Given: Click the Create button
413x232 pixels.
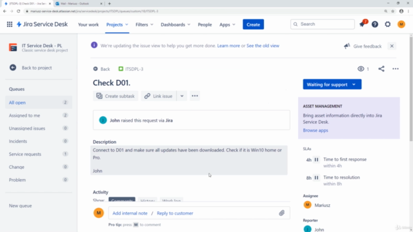Looking at the screenshot, I should (x=253, y=24).
